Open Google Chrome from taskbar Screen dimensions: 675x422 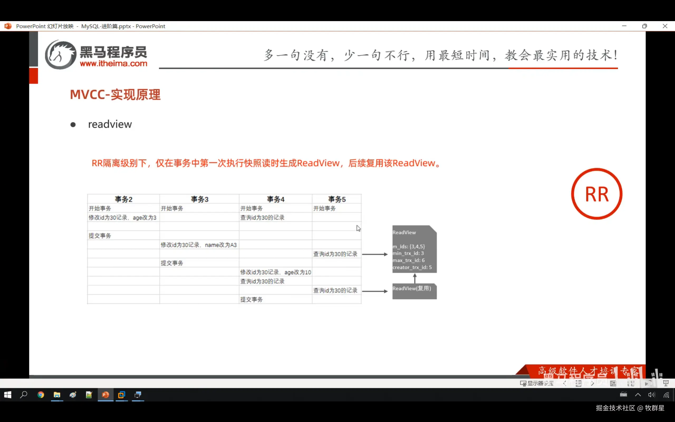(x=41, y=395)
